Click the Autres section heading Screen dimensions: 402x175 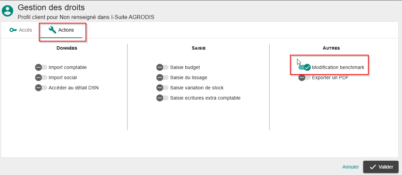(331, 48)
